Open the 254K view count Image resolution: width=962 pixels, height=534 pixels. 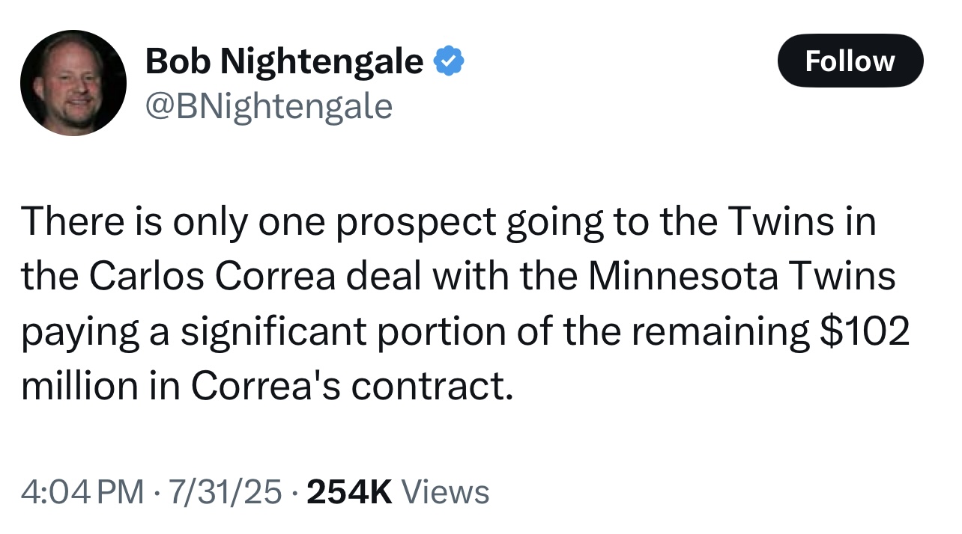coord(350,492)
